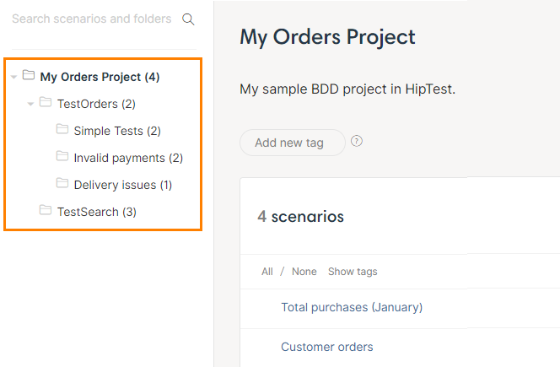
Task: Select All scenarios link
Action: (x=267, y=272)
